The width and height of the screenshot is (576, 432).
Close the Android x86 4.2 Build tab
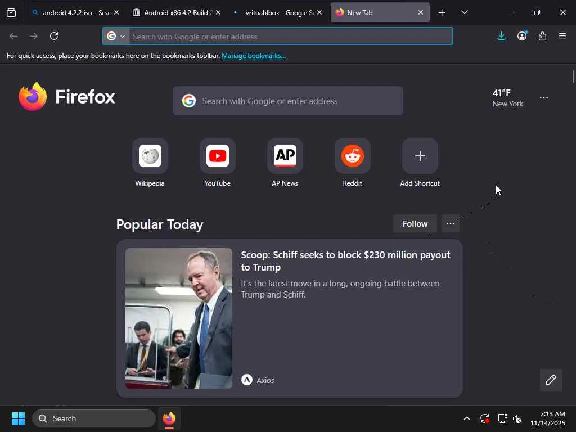click(x=218, y=12)
